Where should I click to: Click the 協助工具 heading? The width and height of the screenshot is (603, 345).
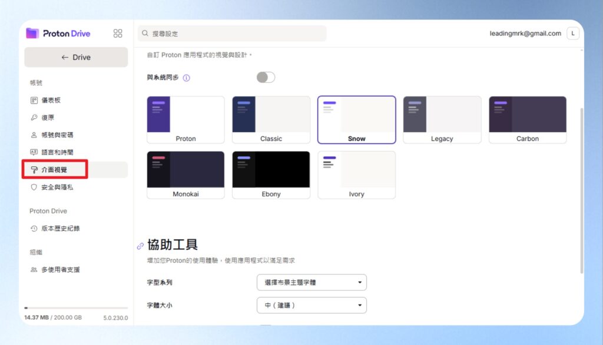click(x=173, y=244)
